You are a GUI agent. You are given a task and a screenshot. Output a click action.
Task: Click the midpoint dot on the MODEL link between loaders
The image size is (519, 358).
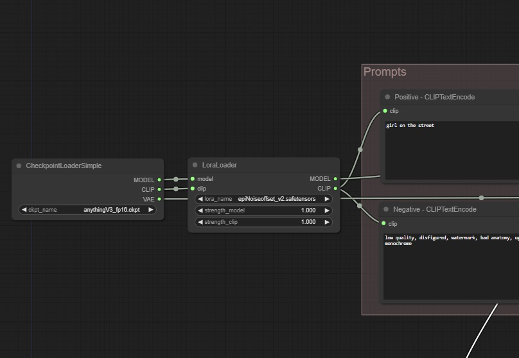176,179
